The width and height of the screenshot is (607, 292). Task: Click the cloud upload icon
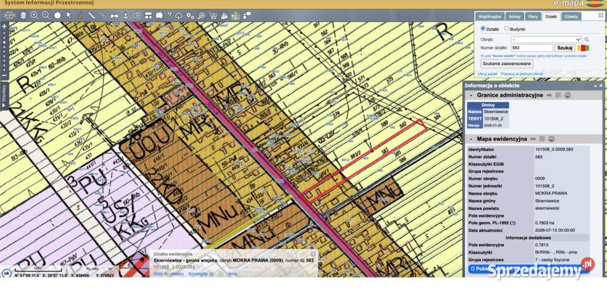[x=179, y=15]
